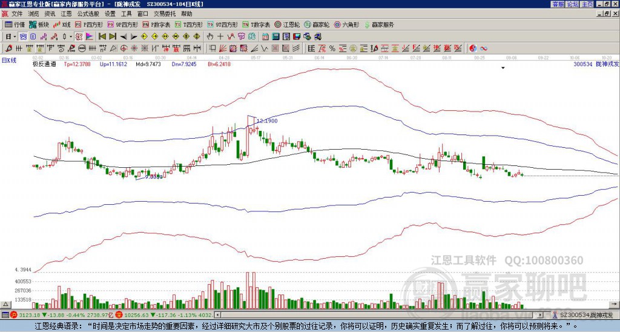Open the P四方形 tool
Image resolution: width=620 pixels, height=332 pixels.
(89, 24)
